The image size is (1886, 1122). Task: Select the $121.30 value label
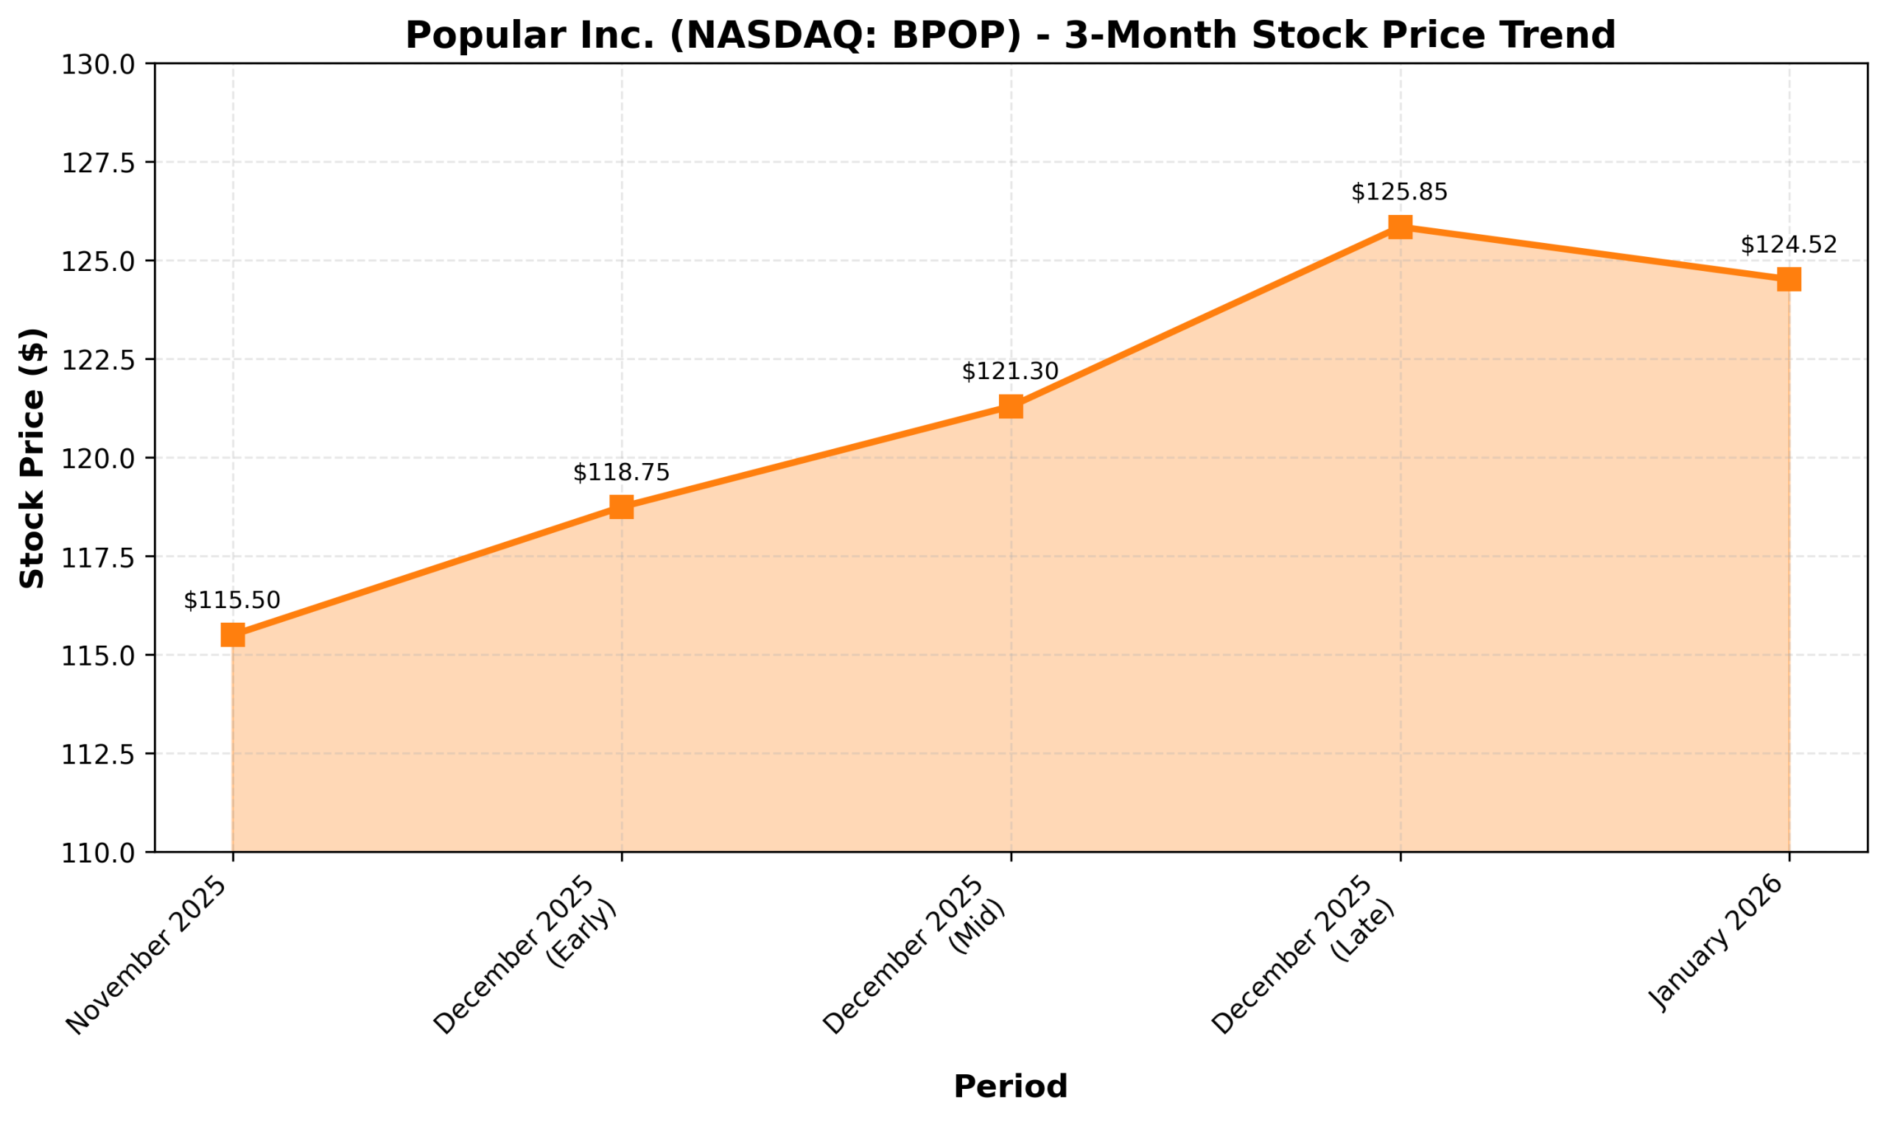1011,371
